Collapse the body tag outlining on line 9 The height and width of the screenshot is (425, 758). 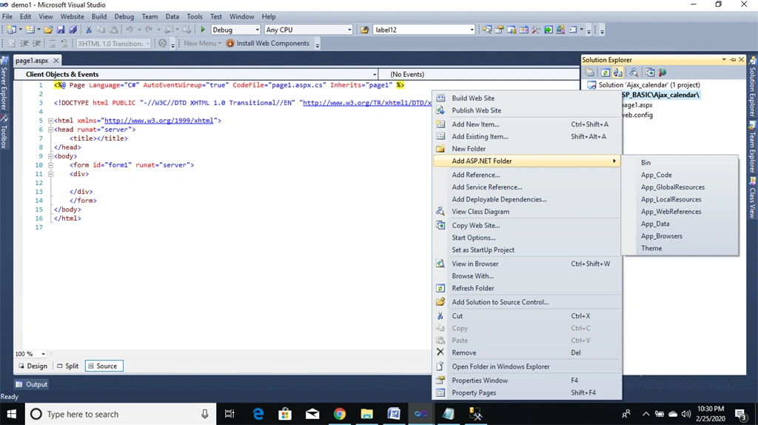[x=50, y=156]
